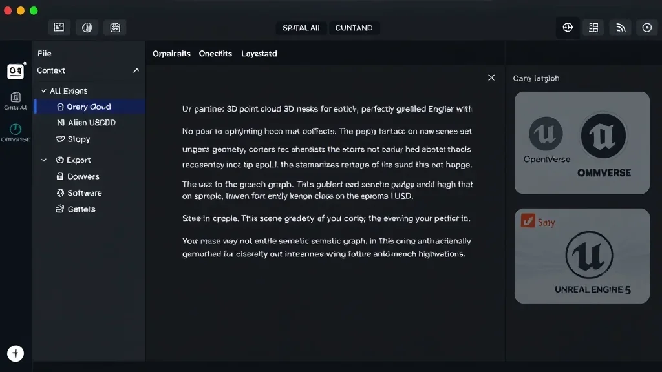Screen dimensions: 662x372
Task: Close the description panel with the X
Action: click(x=491, y=77)
